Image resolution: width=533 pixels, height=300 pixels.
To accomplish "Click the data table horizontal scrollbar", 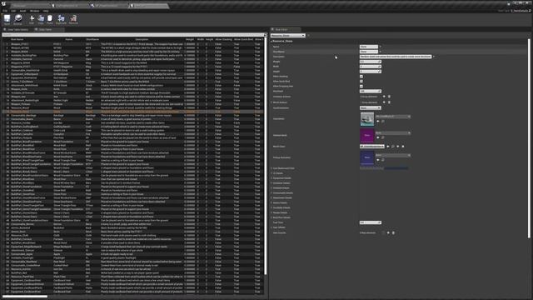I will [x=24, y=297].
